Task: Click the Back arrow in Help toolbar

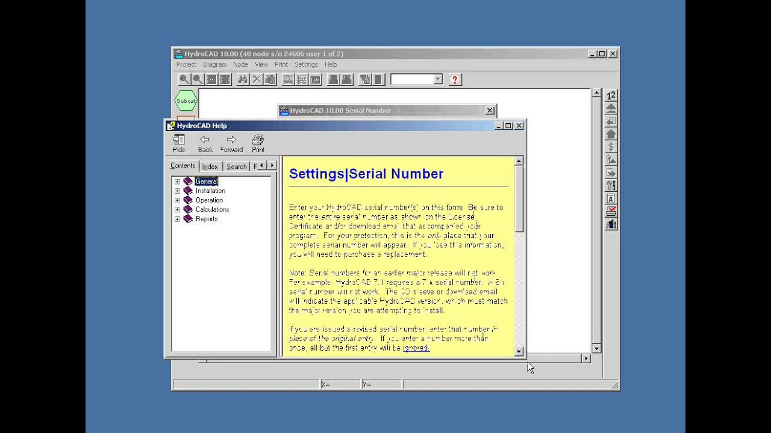Action: pyautogui.click(x=205, y=144)
